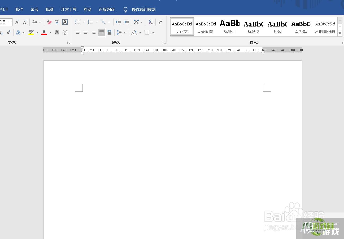This screenshot has width=344, height=239.
Task: Click the lightbulb Tell Me icon
Action: point(126,10)
